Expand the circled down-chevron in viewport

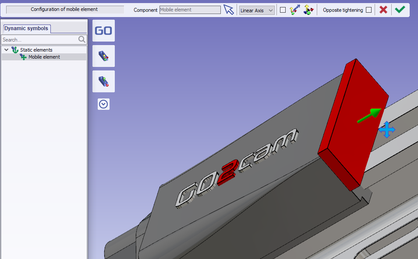pos(103,104)
